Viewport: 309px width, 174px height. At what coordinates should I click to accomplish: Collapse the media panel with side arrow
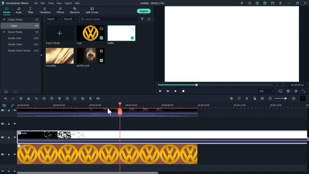[x=41, y=55]
